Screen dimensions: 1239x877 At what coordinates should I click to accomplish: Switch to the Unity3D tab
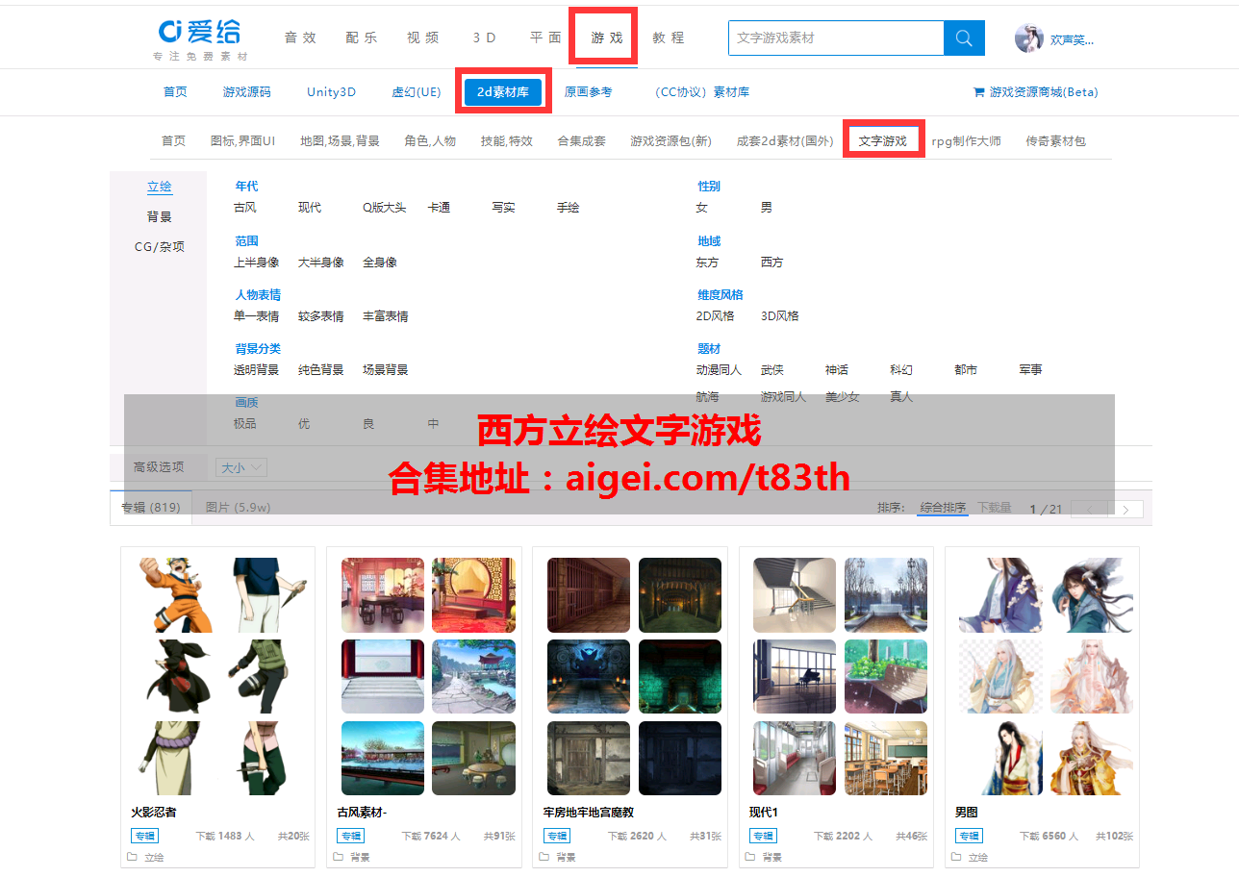coord(332,92)
